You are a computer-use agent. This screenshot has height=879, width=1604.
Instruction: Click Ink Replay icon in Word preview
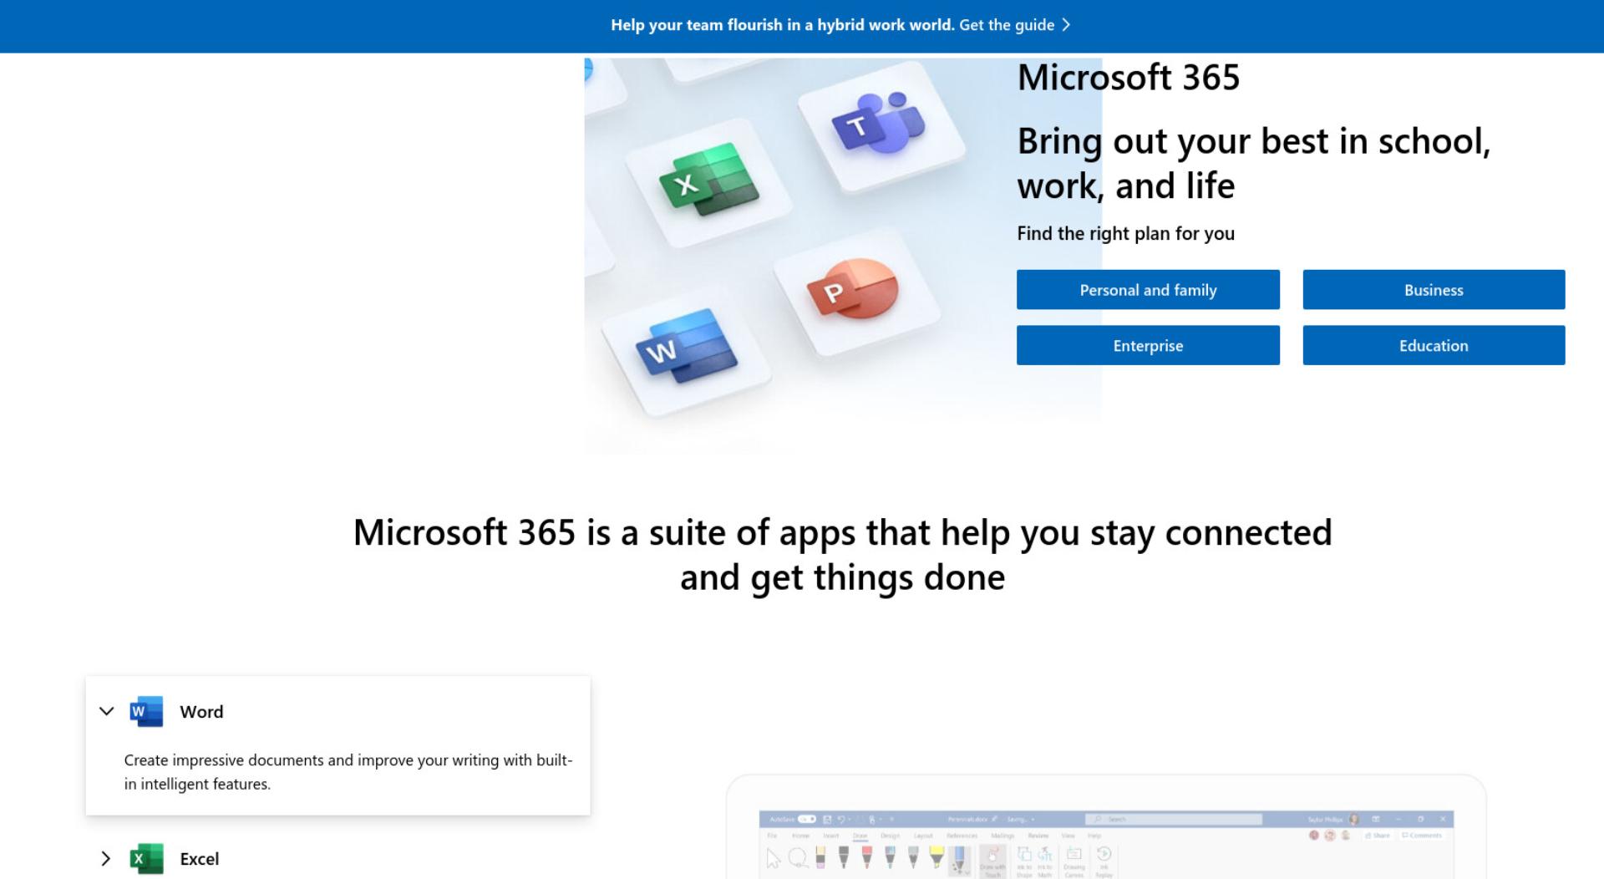1104,861
